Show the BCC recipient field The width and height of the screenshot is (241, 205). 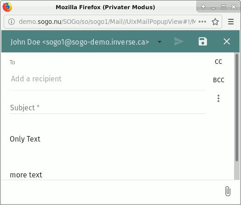(218, 80)
